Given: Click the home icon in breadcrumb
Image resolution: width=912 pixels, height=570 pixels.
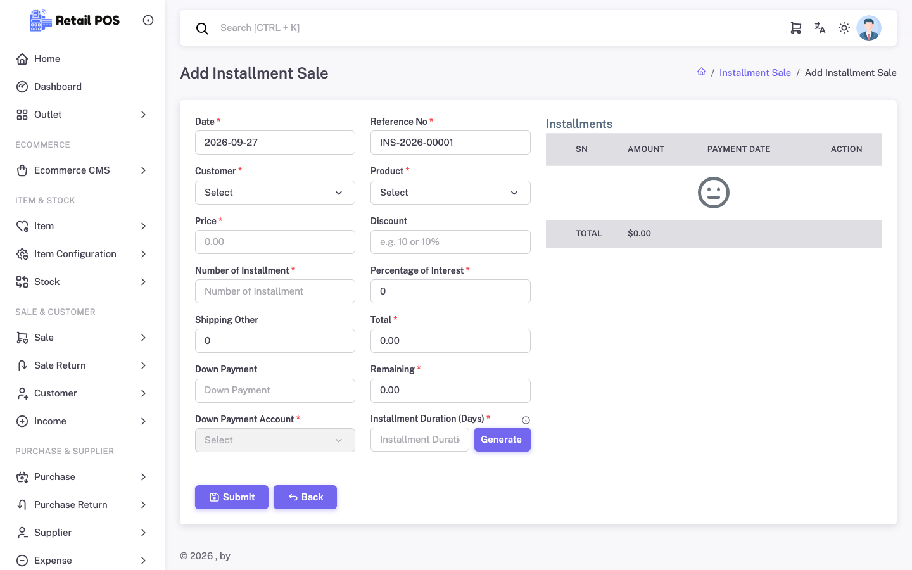Looking at the screenshot, I should point(702,72).
